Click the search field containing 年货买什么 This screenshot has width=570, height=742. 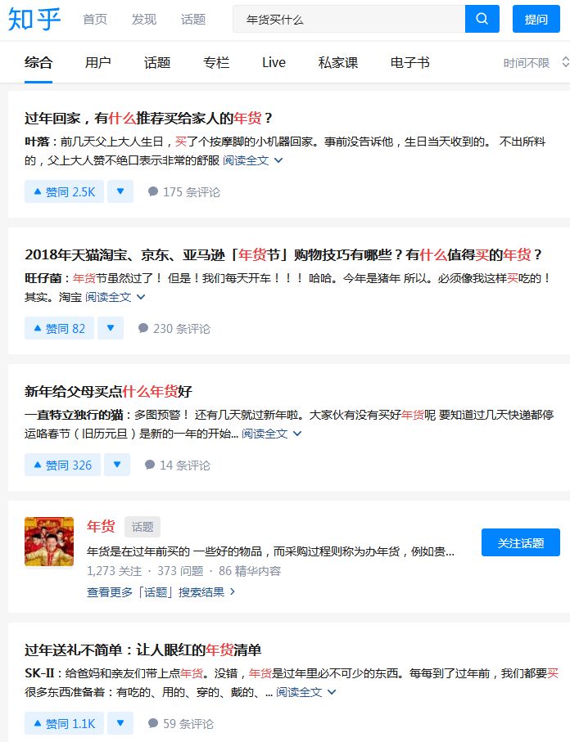[348, 19]
